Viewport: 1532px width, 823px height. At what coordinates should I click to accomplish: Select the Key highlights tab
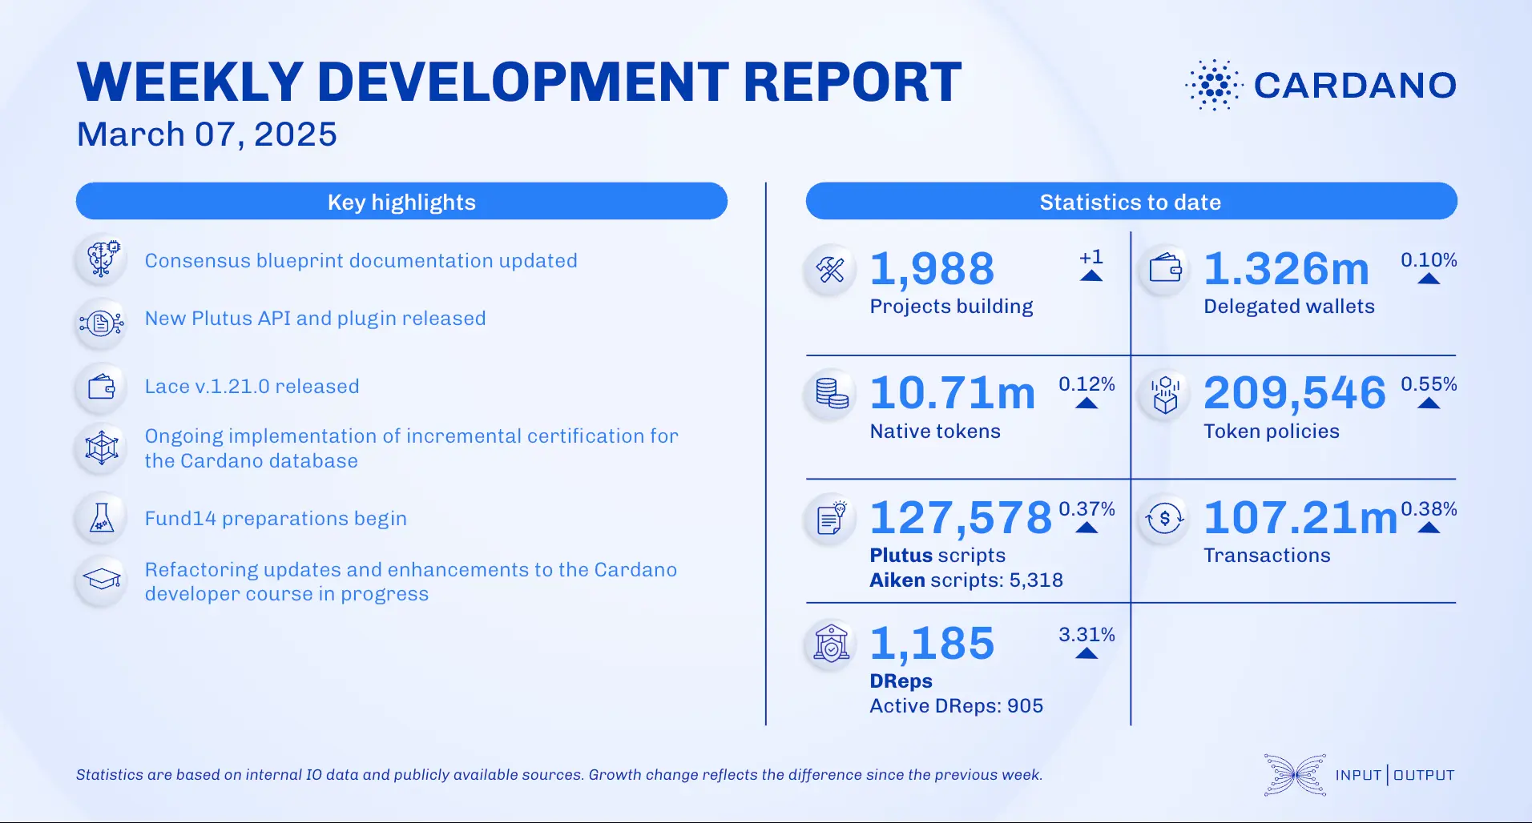[401, 202]
